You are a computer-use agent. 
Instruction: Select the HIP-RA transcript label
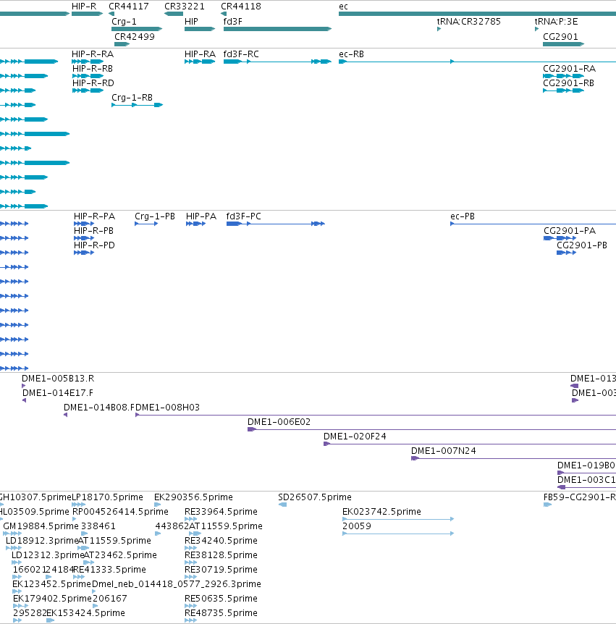[x=201, y=54]
